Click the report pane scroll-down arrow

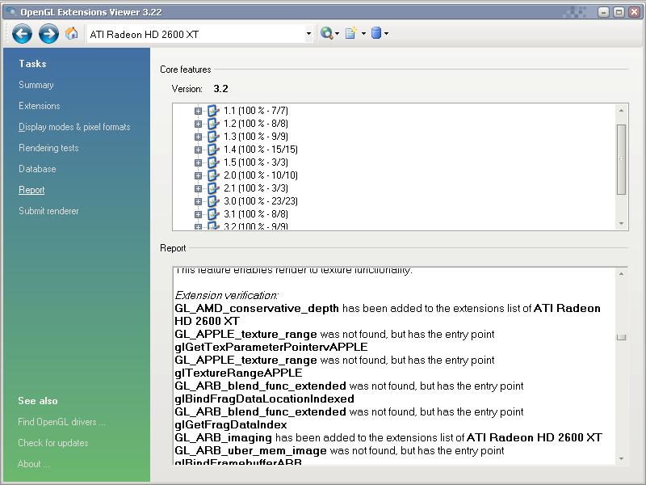[x=621, y=458]
